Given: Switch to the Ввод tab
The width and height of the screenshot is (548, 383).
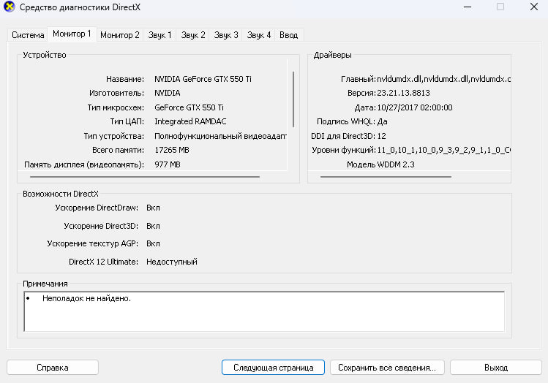Looking at the screenshot, I should coord(289,35).
